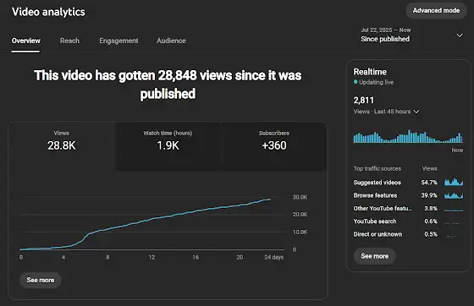Click the 0.6% value

pos(431,221)
